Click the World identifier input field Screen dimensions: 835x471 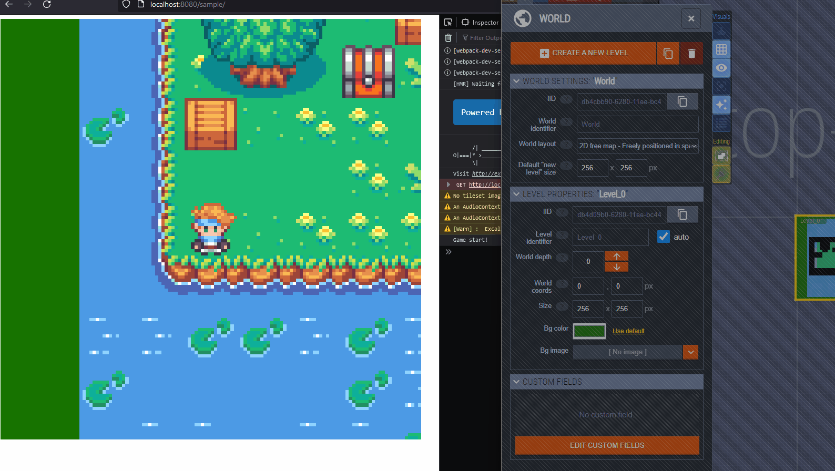pyautogui.click(x=637, y=125)
